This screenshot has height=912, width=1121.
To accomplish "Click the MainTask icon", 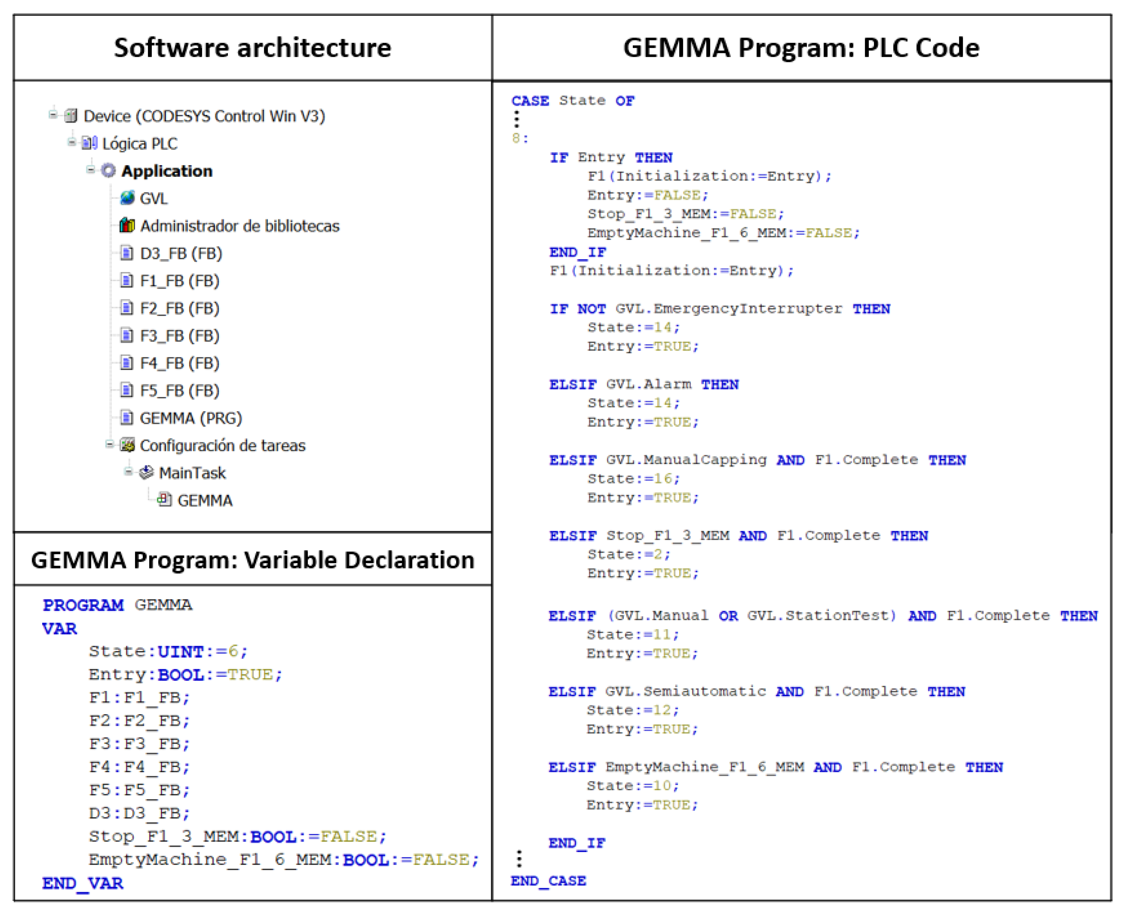I will pyautogui.click(x=146, y=473).
